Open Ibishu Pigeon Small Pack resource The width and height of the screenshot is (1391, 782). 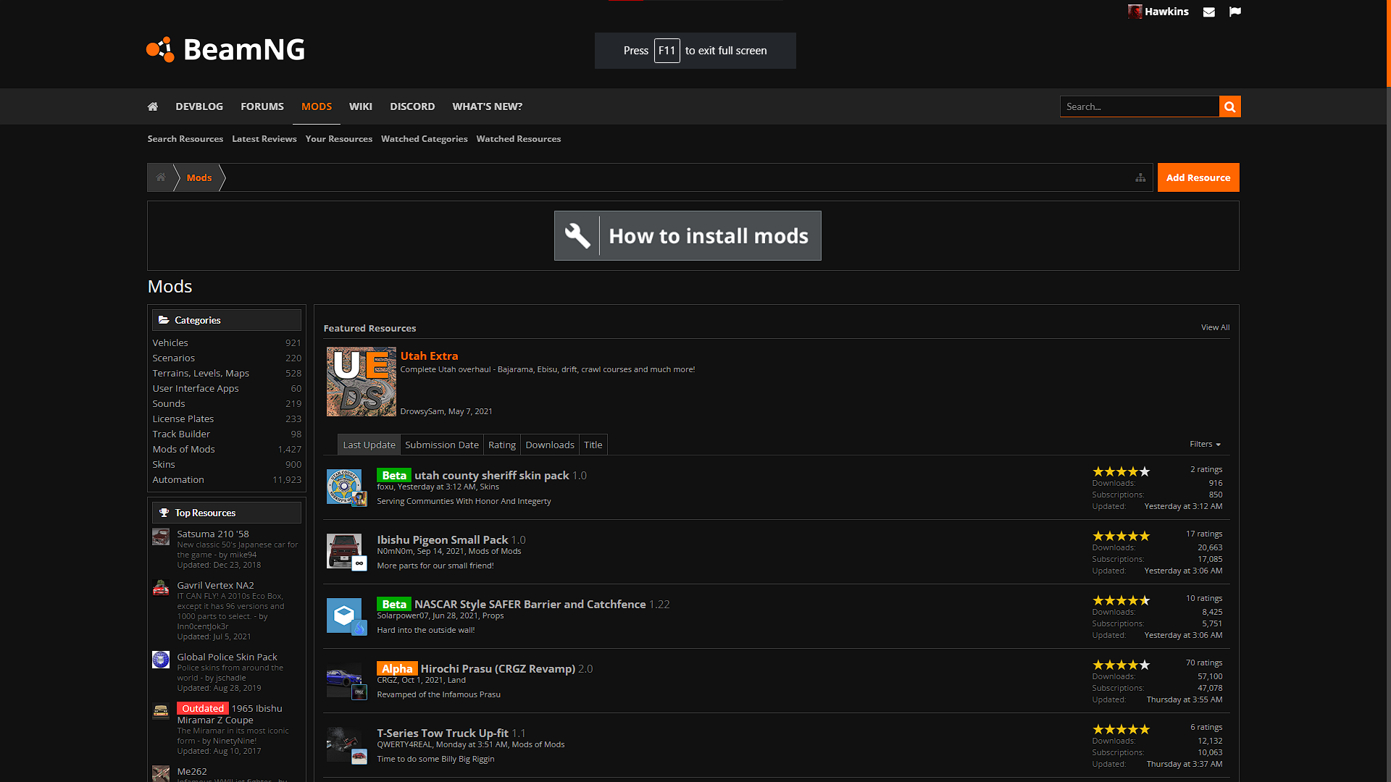(443, 539)
